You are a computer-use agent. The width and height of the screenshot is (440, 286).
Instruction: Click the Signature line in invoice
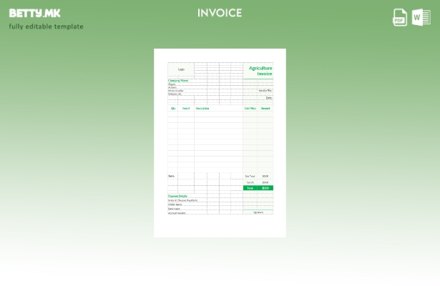(258, 212)
